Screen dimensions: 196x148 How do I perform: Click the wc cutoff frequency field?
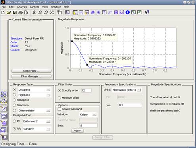tap(130, 105)
